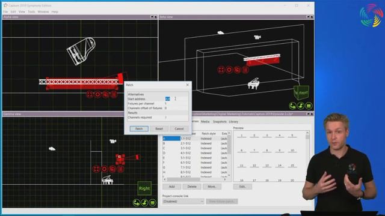Click the four-corner red manipulator icon in Gamma view
Screen dimensions: 385x216
96,169
